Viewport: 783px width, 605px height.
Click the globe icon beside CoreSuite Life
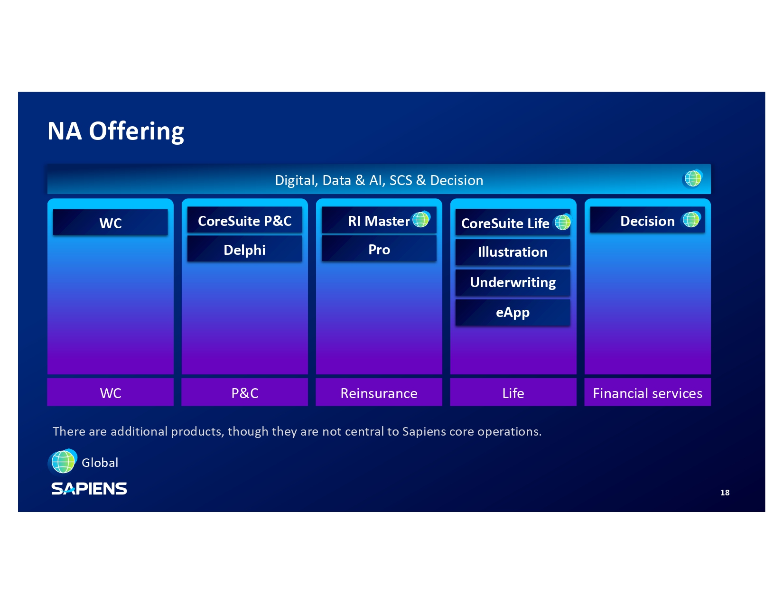click(562, 222)
